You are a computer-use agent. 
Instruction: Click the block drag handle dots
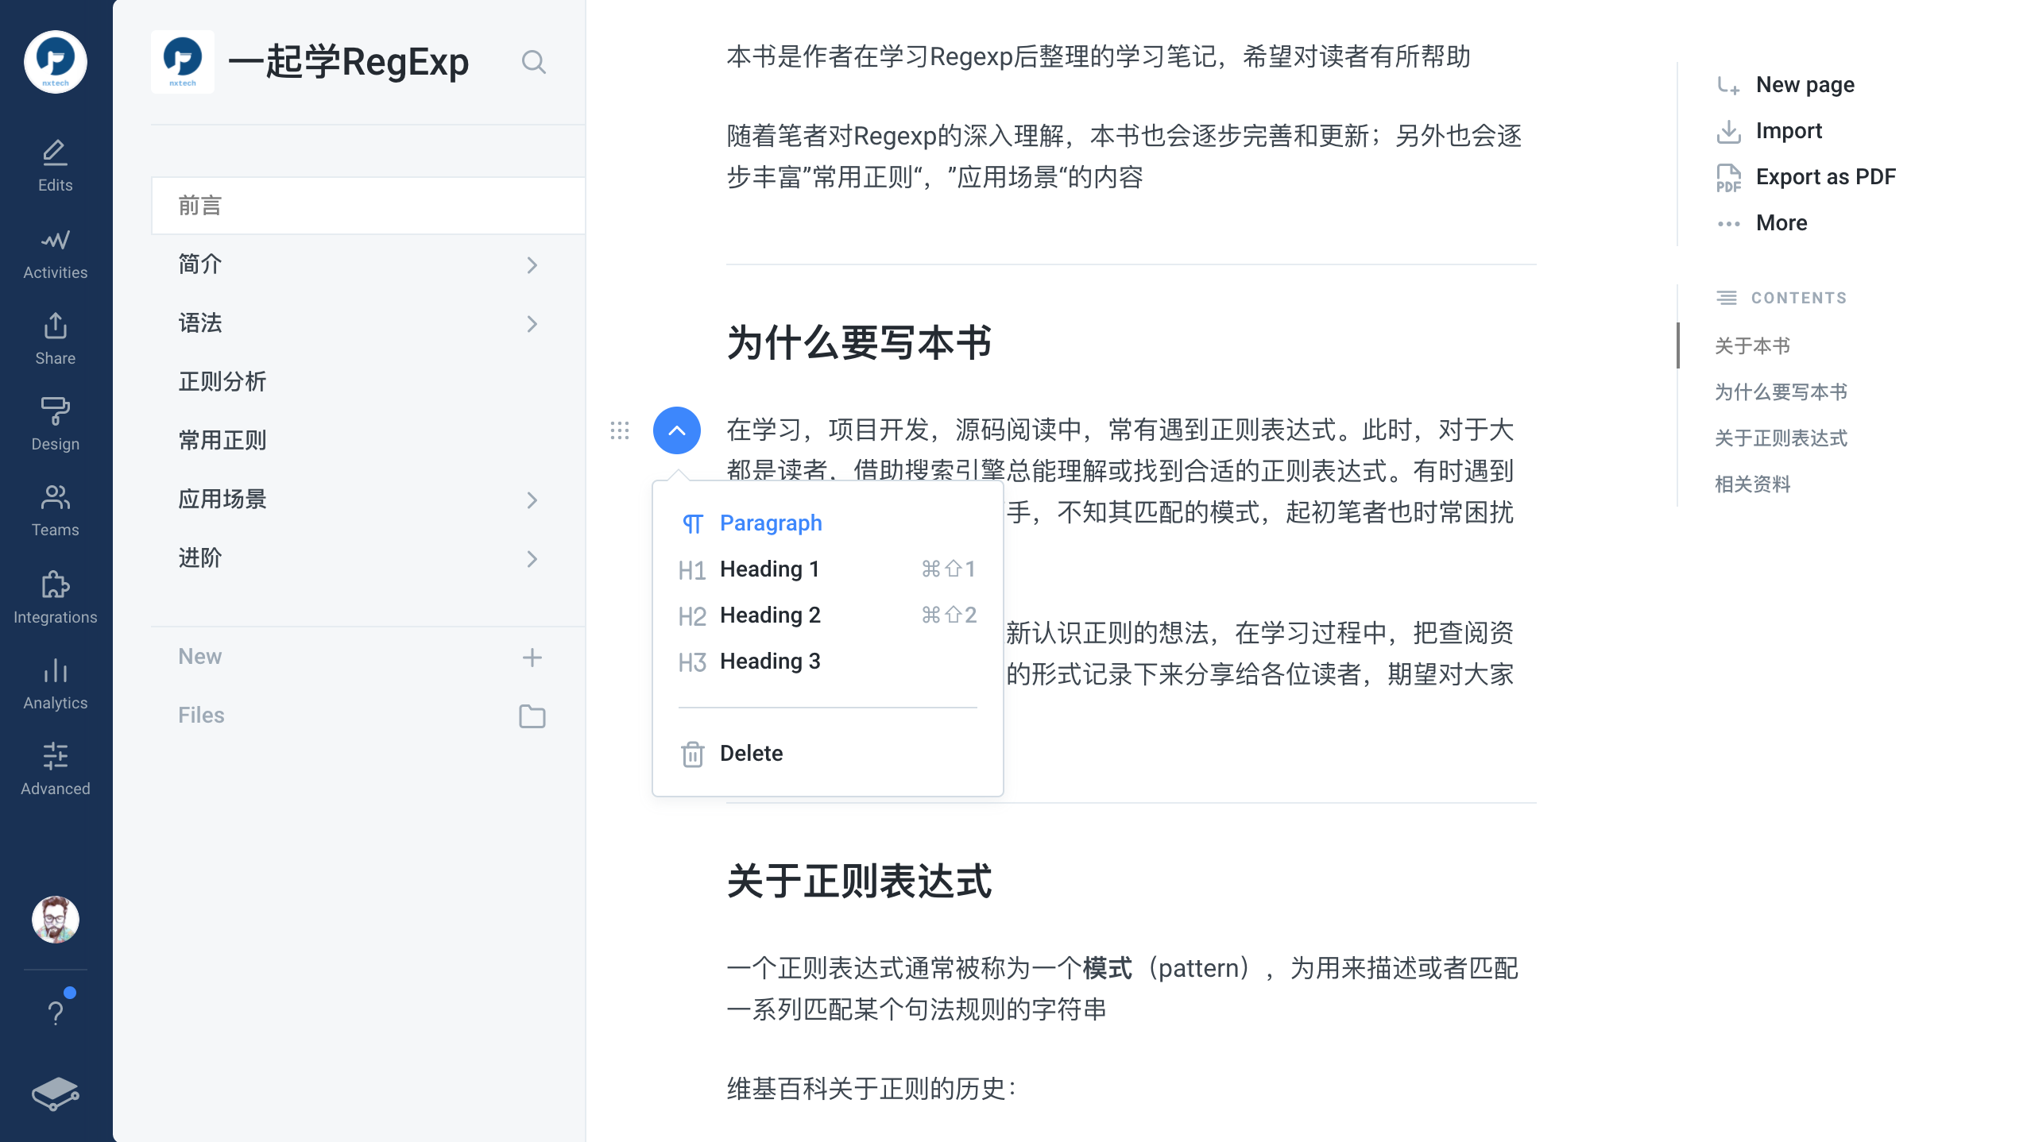point(620,430)
